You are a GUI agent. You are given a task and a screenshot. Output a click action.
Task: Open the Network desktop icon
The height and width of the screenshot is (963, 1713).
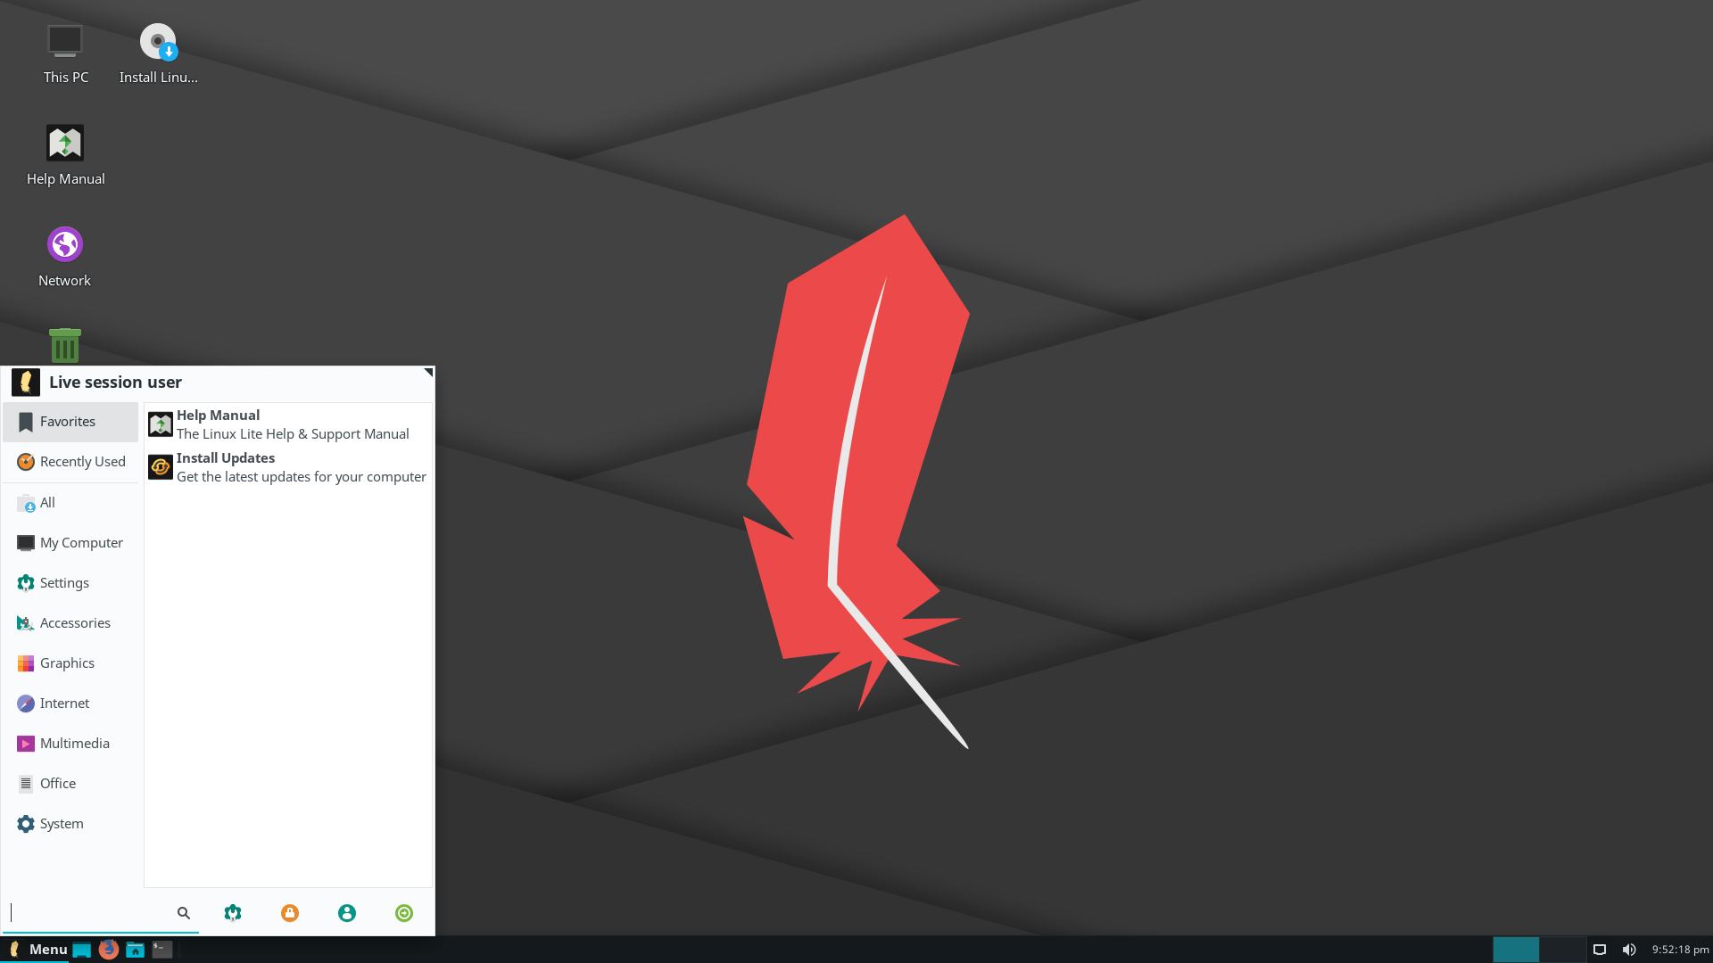tap(65, 257)
